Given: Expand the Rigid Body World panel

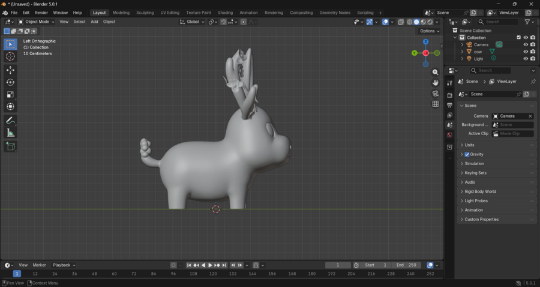Looking at the screenshot, I should click(480, 192).
